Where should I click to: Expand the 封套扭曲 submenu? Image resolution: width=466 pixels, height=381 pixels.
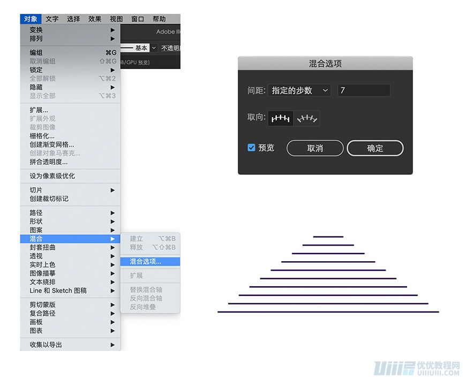(x=70, y=247)
